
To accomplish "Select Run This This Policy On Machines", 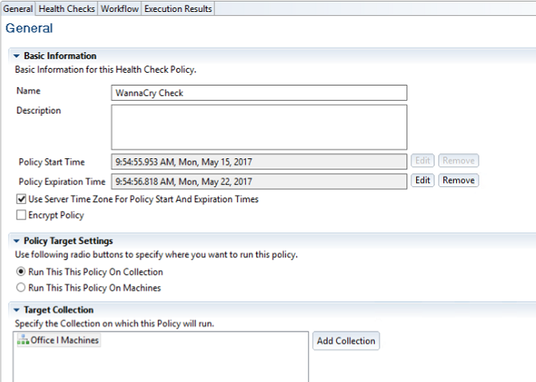I will (21, 287).
